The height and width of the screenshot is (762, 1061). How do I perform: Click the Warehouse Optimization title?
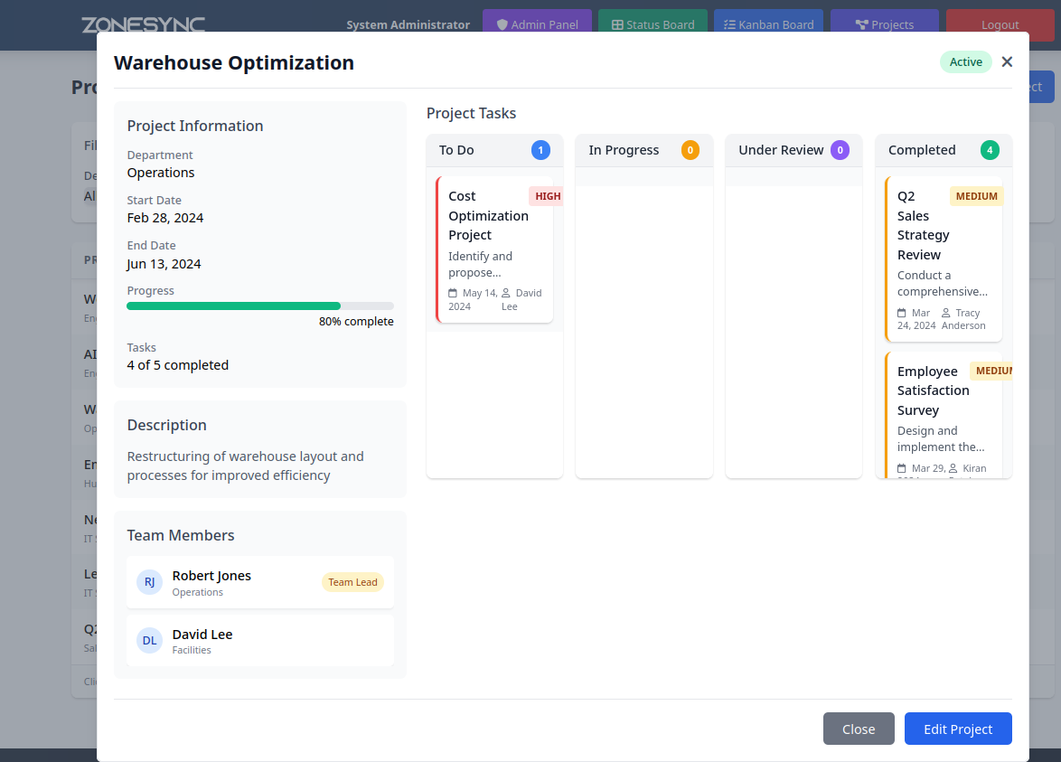pyautogui.click(x=234, y=63)
